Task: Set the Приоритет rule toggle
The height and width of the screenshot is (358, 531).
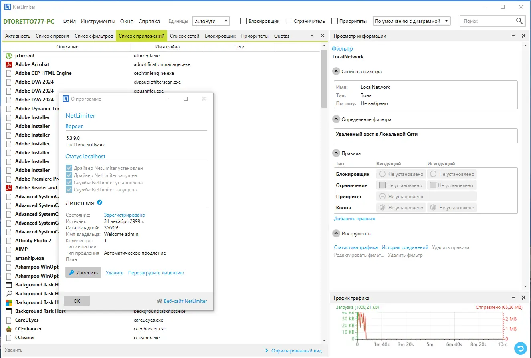Action: (x=426, y=197)
